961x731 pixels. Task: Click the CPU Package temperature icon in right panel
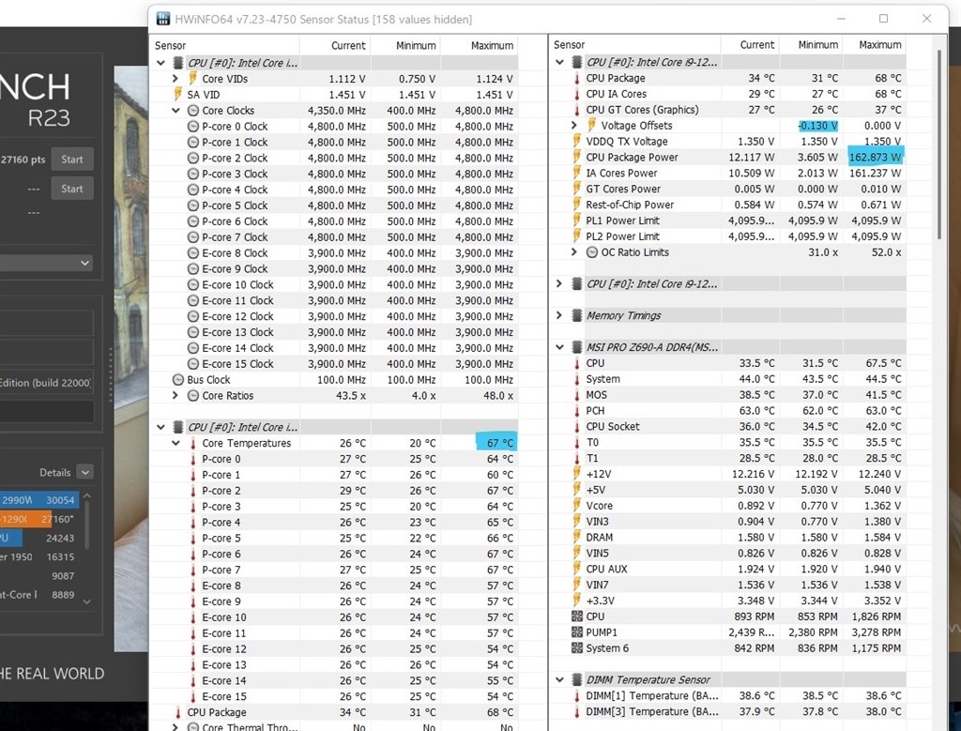[577, 79]
